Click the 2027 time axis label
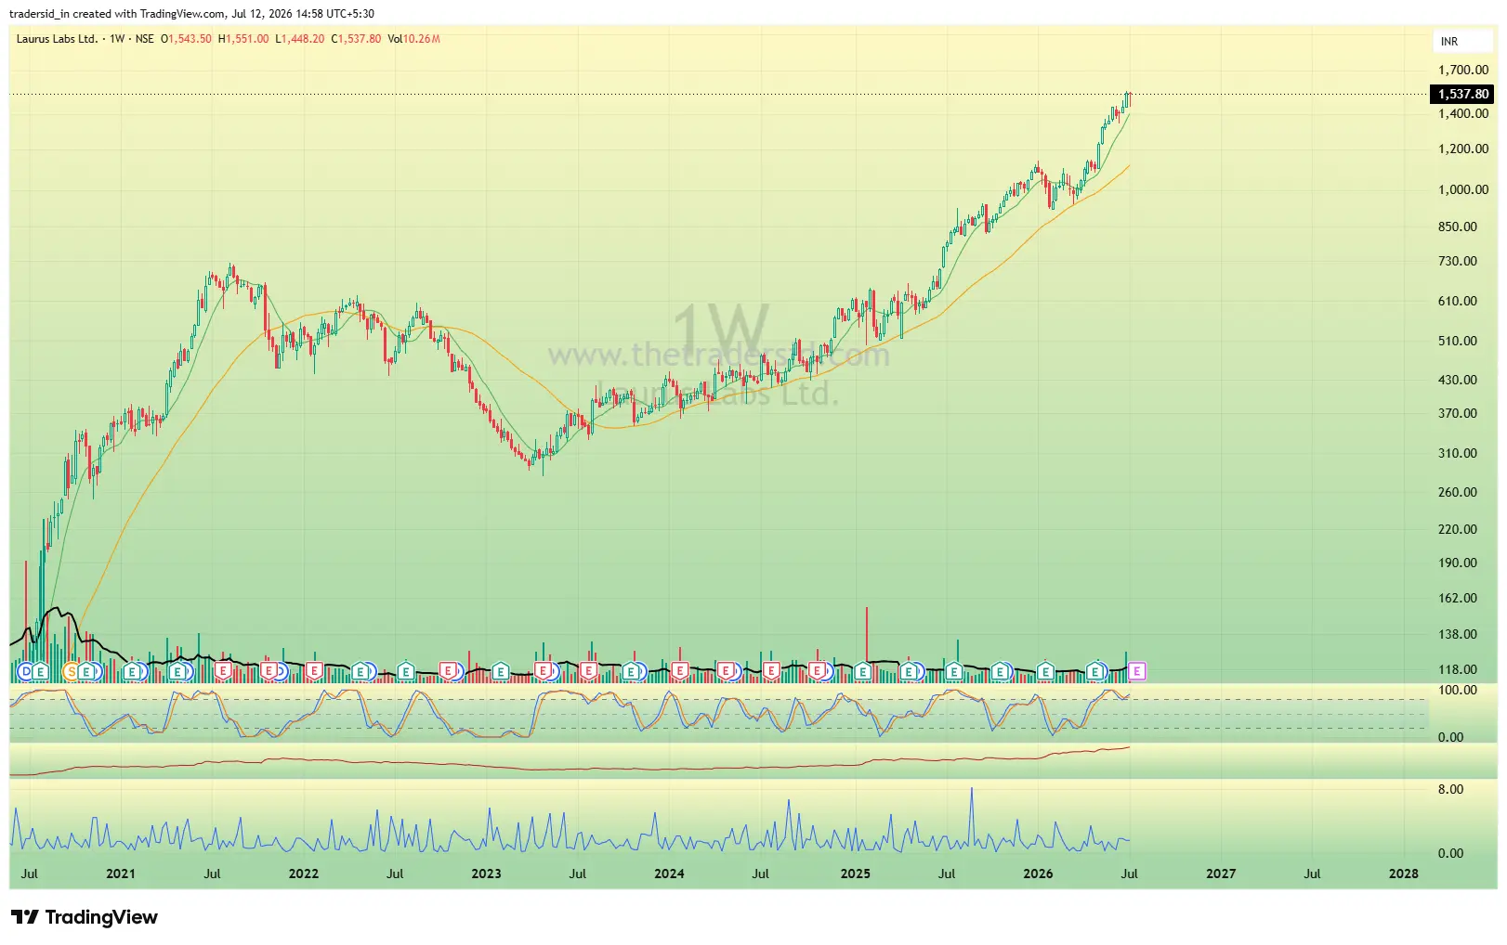The width and height of the screenshot is (1507, 945). tap(1221, 874)
